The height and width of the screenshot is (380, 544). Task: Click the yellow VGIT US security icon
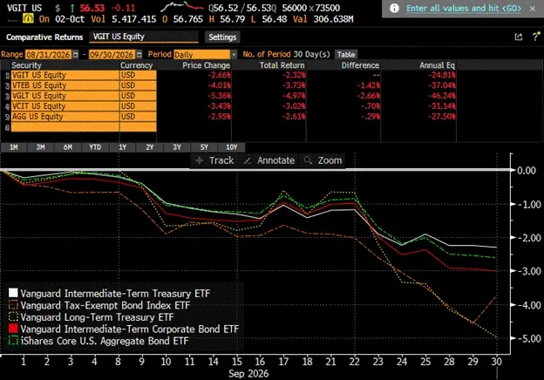[x=28, y=18]
